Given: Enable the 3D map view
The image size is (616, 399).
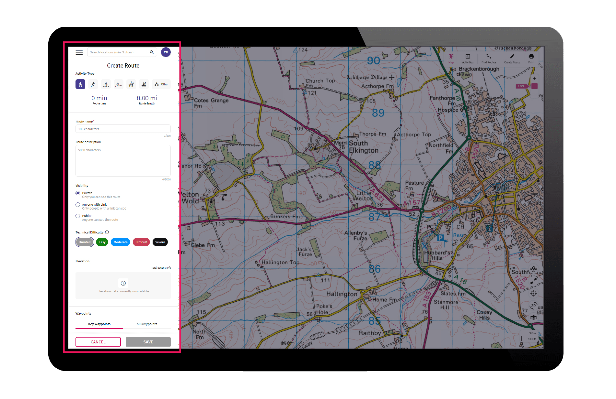Looking at the screenshot, I should click(x=533, y=306).
